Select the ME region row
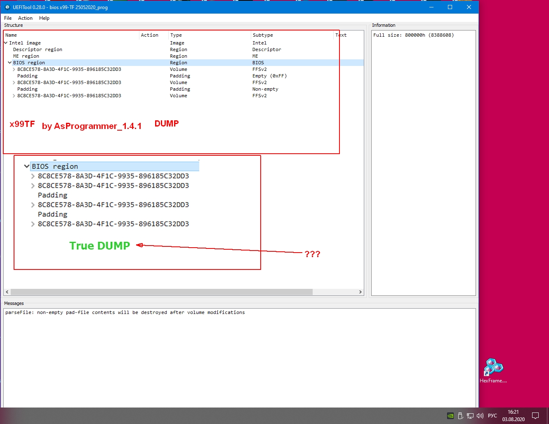This screenshot has width=549, height=424. tap(184, 56)
